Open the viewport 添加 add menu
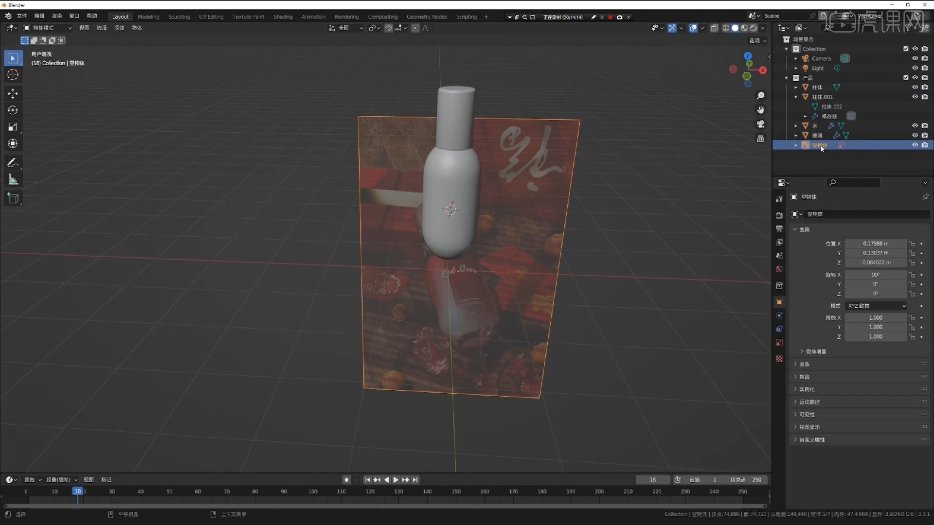 coord(119,28)
